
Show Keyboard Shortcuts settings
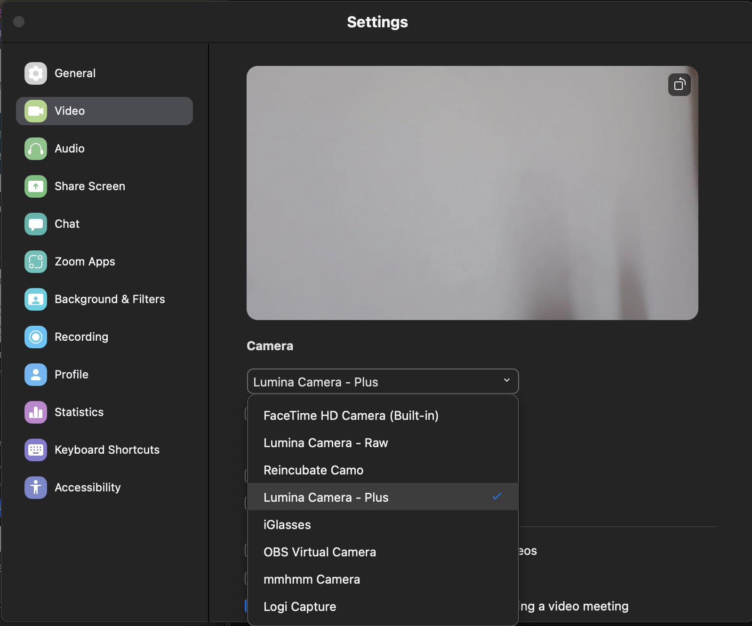tap(104, 450)
